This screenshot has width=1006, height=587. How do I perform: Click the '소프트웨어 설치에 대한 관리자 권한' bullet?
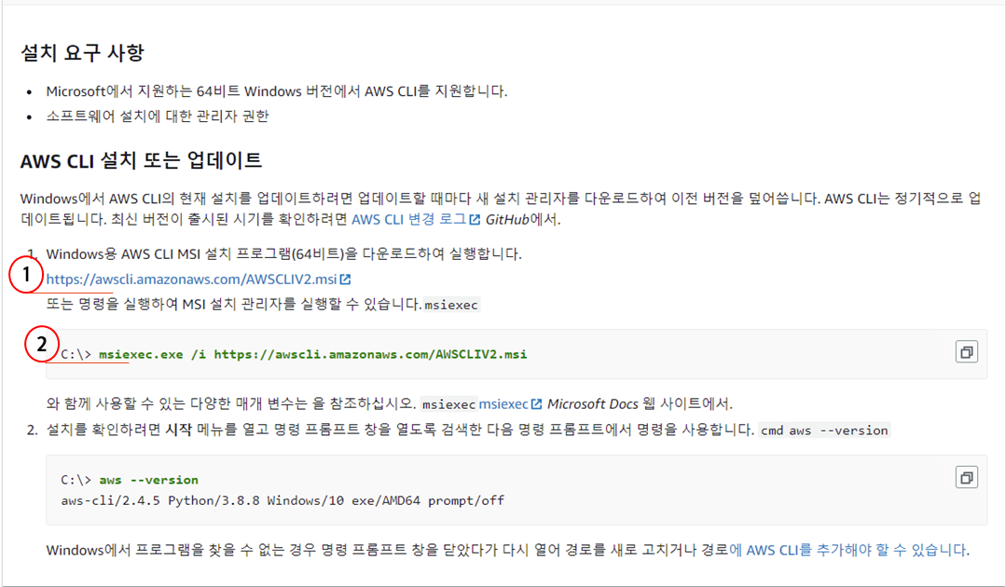pos(158,116)
